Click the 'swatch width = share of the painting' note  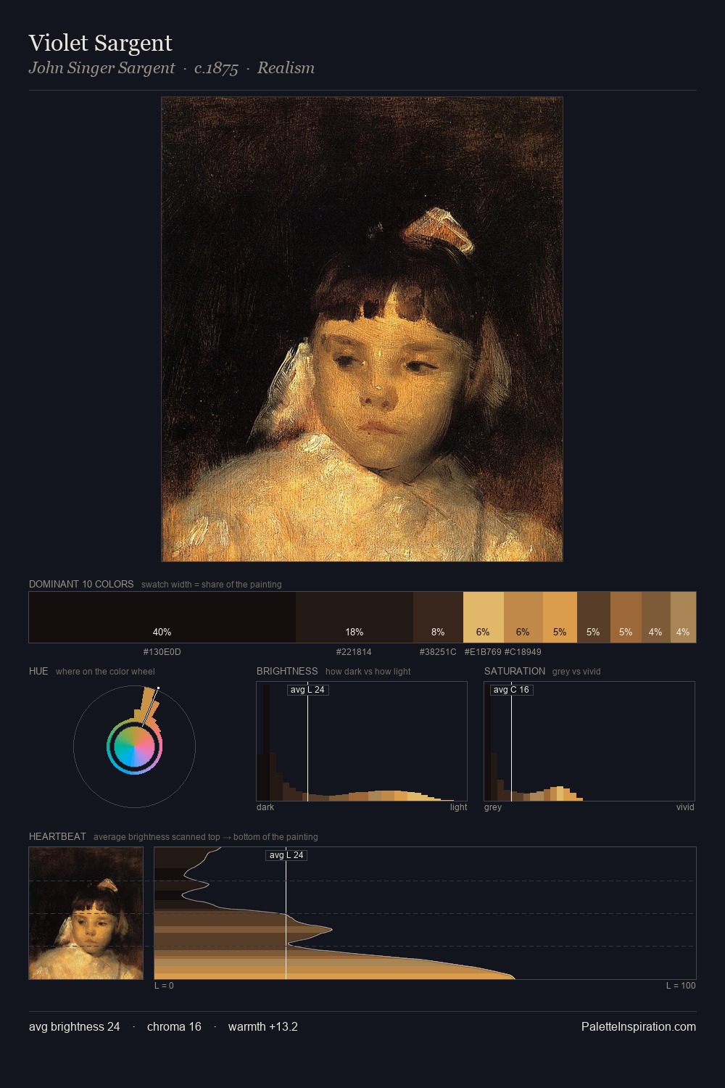[212, 585]
